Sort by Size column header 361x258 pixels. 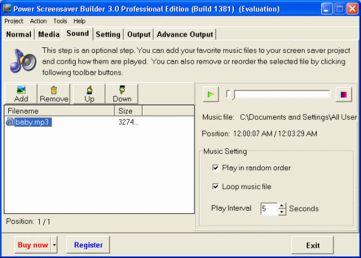(128, 111)
